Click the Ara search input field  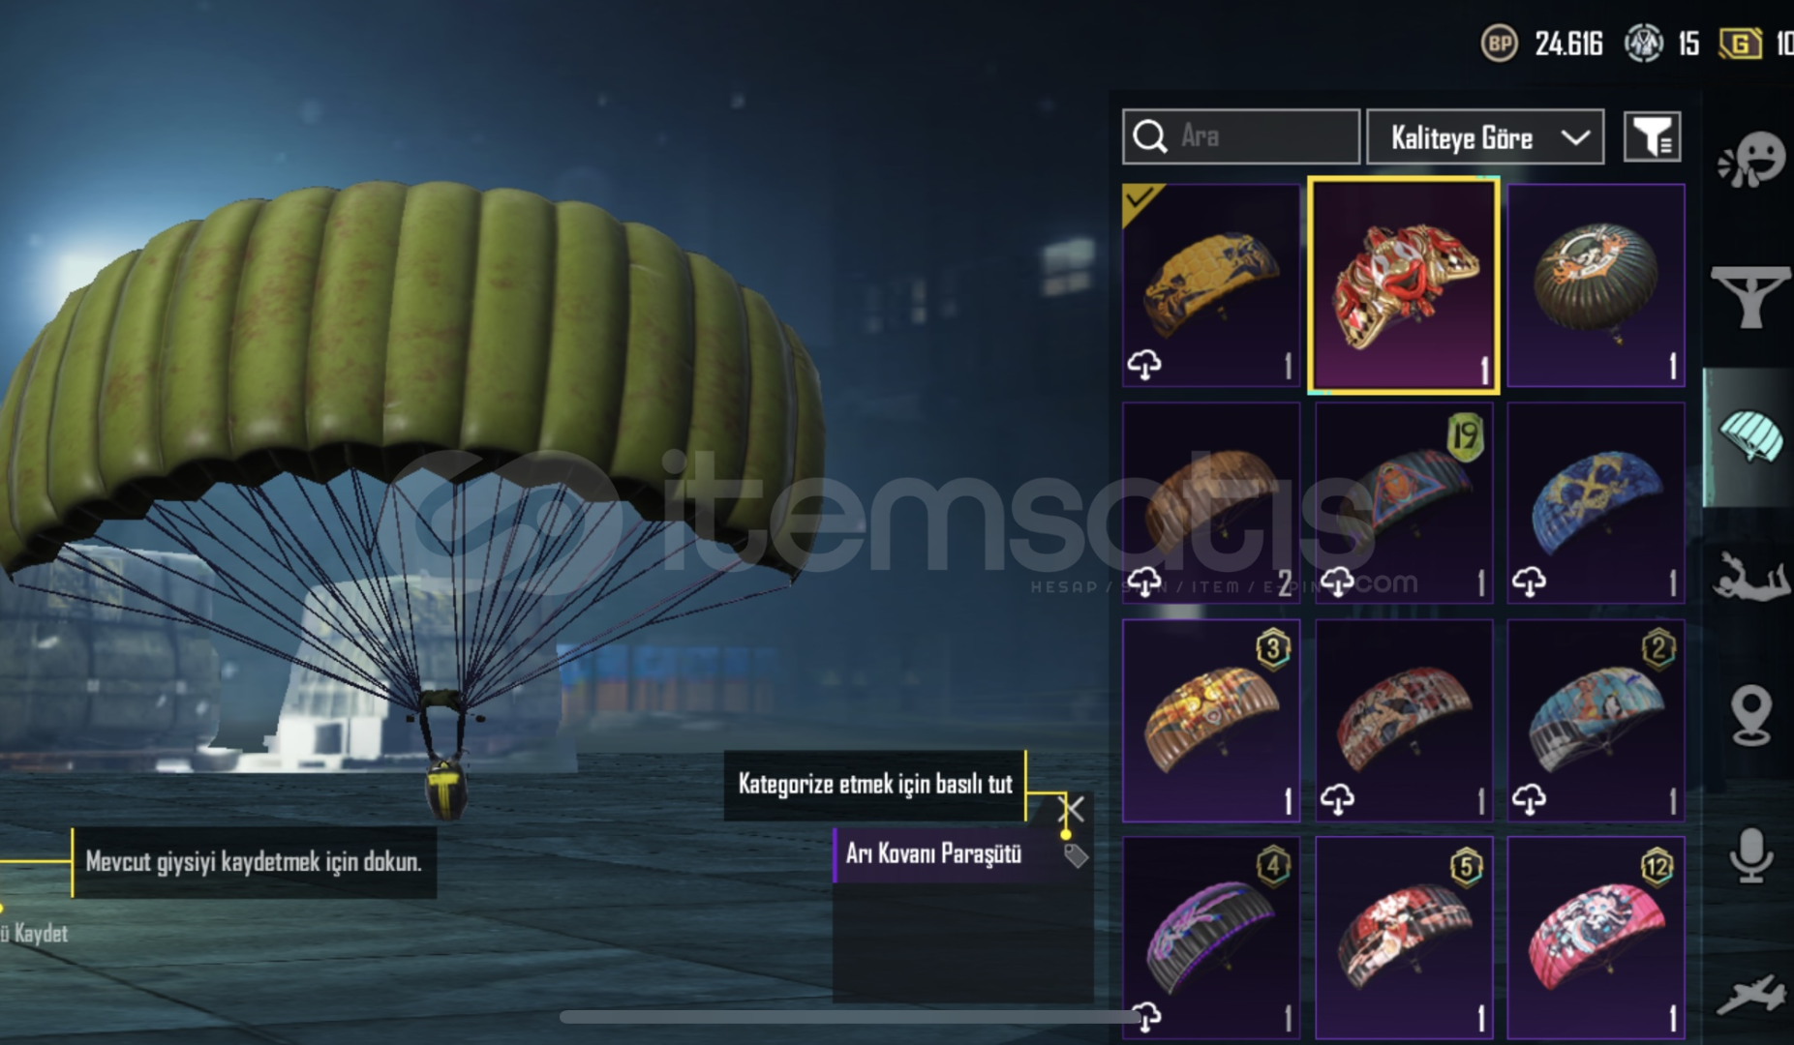1241,136
